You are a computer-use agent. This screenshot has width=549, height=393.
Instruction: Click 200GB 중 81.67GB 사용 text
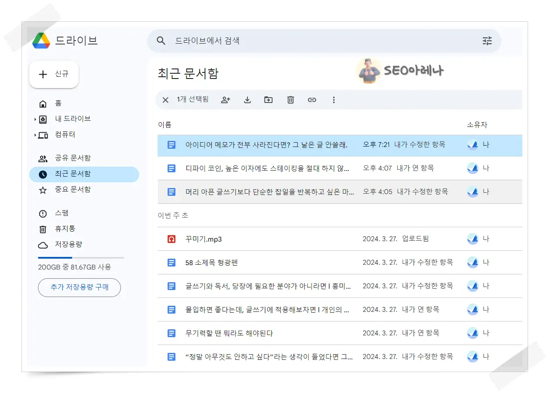tap(75, 267)
